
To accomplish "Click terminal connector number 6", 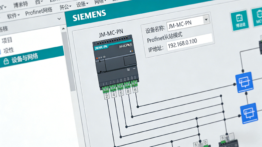I will pos(135,90).
